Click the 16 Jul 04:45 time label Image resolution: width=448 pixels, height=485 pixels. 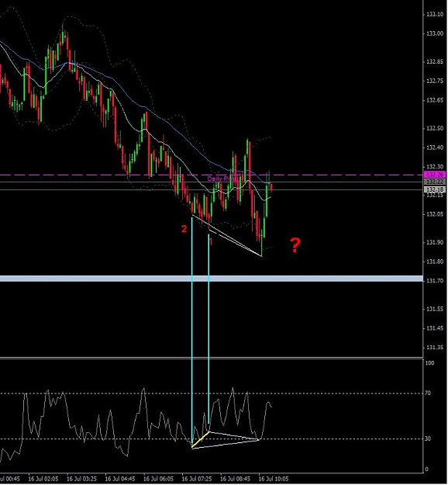pyautogui.click(x=120, y=479)
